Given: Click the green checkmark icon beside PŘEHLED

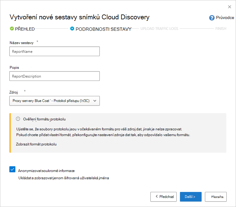Looking at the screenshot, I should [12, 28].
